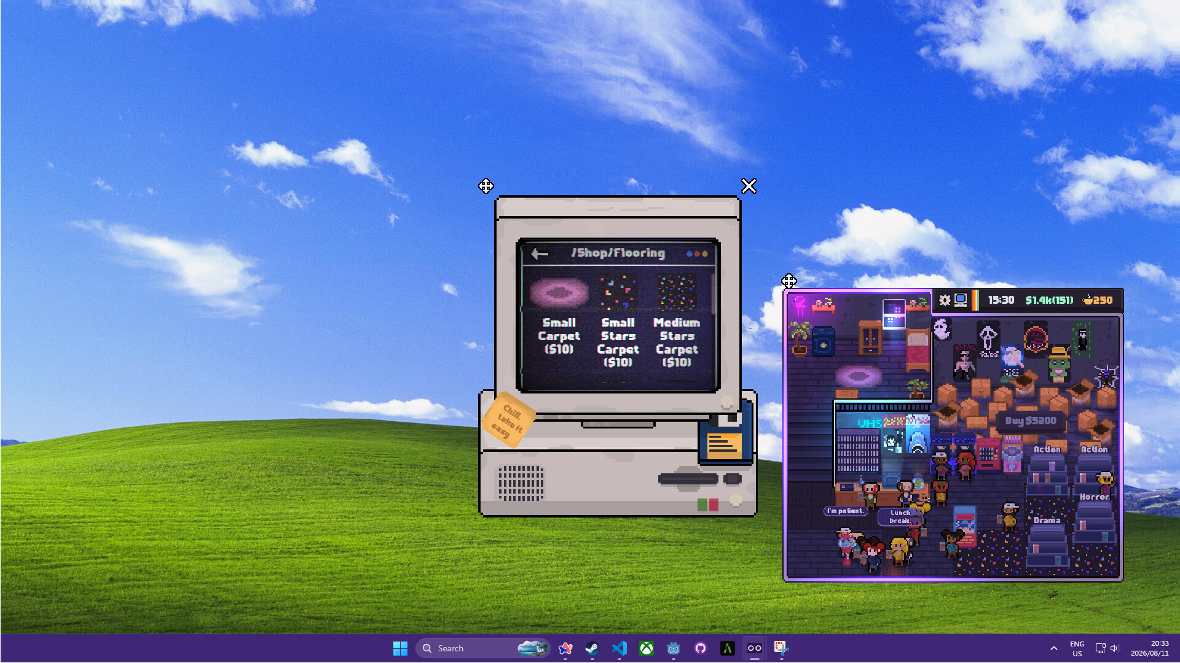Image resolution: width=1180 pixels, height=663 pixels.
Task: Click the white ghost poster
Action: (x=942, y=330)
